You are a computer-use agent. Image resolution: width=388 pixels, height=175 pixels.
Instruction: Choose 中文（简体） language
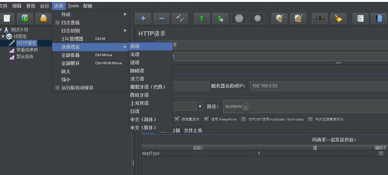[x=150, y=119]
